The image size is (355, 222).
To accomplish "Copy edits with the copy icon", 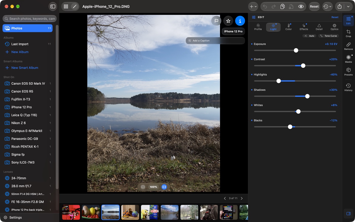I will pos(282,7).
